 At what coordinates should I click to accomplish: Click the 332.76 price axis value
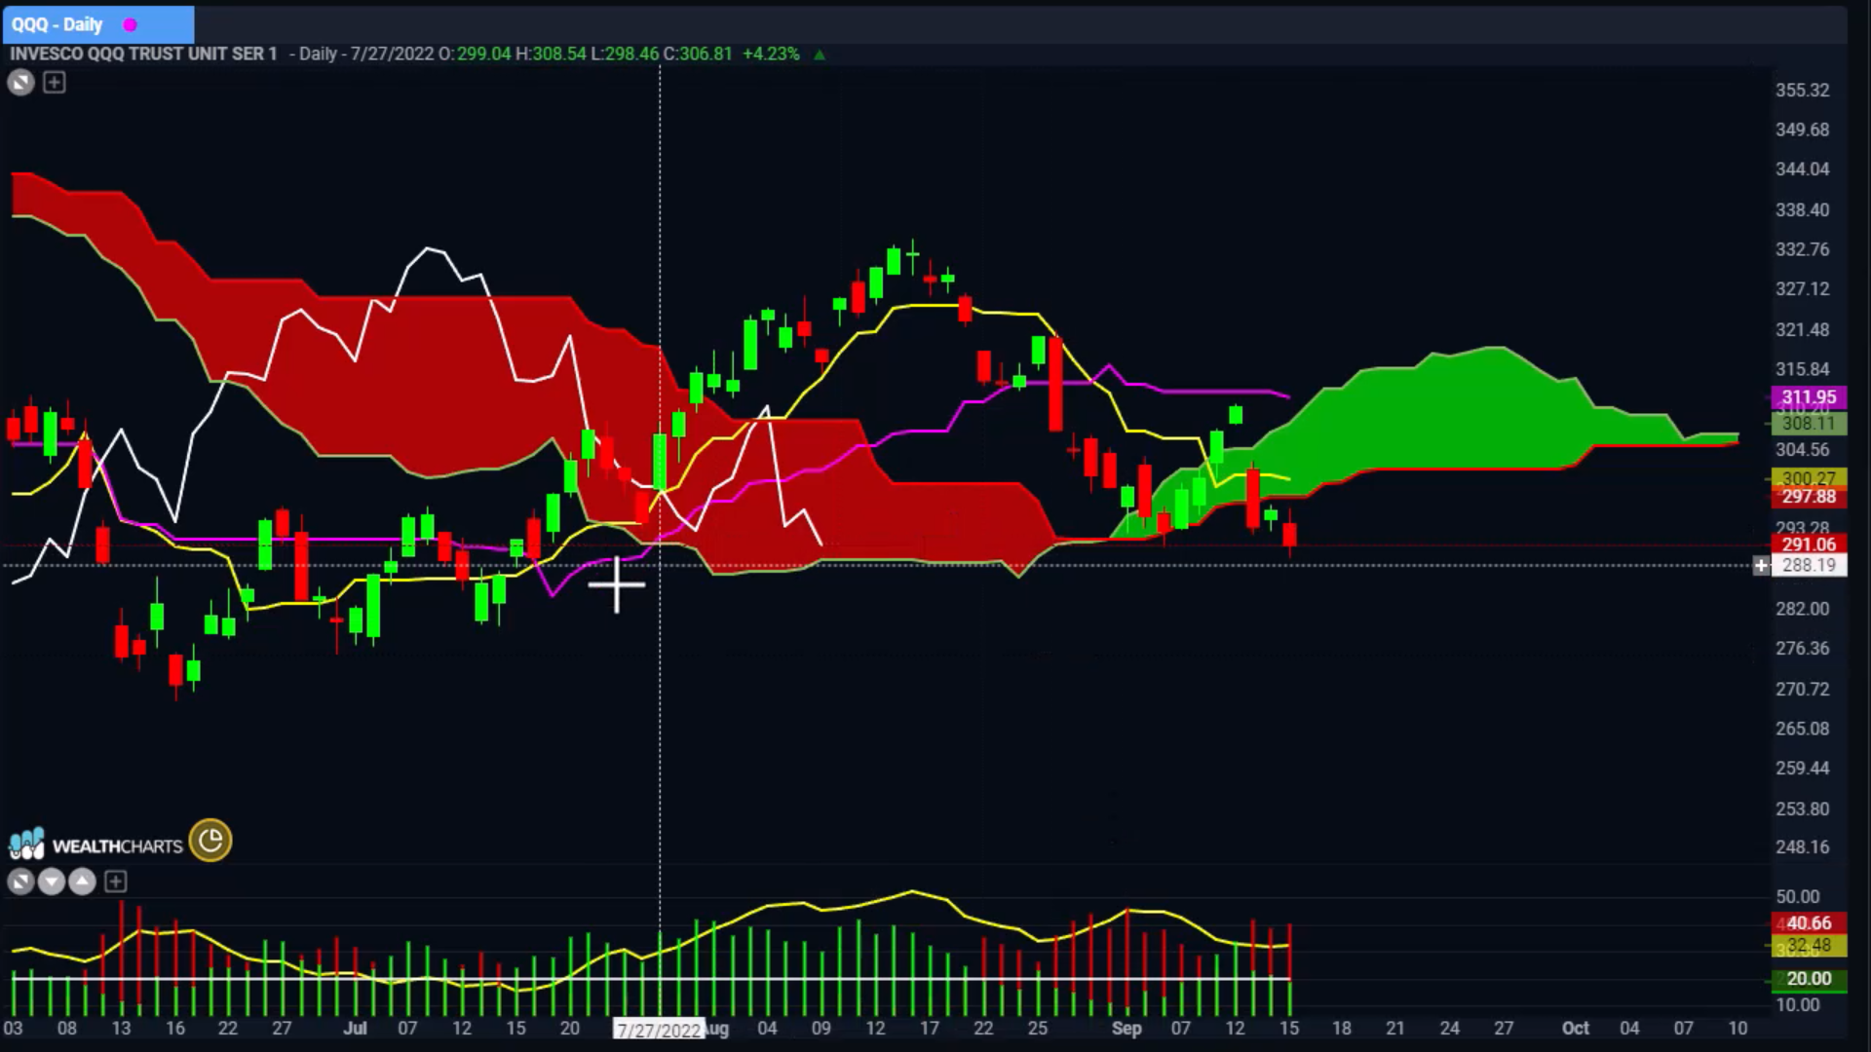[1802, 249]
